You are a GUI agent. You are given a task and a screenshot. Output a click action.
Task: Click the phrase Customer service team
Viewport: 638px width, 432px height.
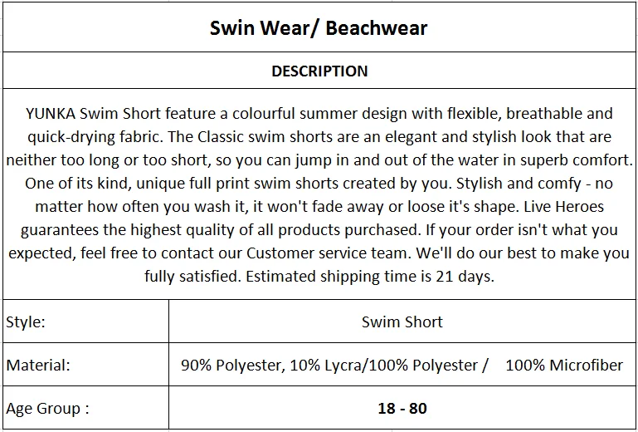(x=328, y=253)
